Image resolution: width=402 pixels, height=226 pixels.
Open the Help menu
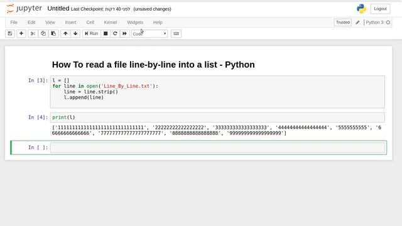[x=158, y=23]
